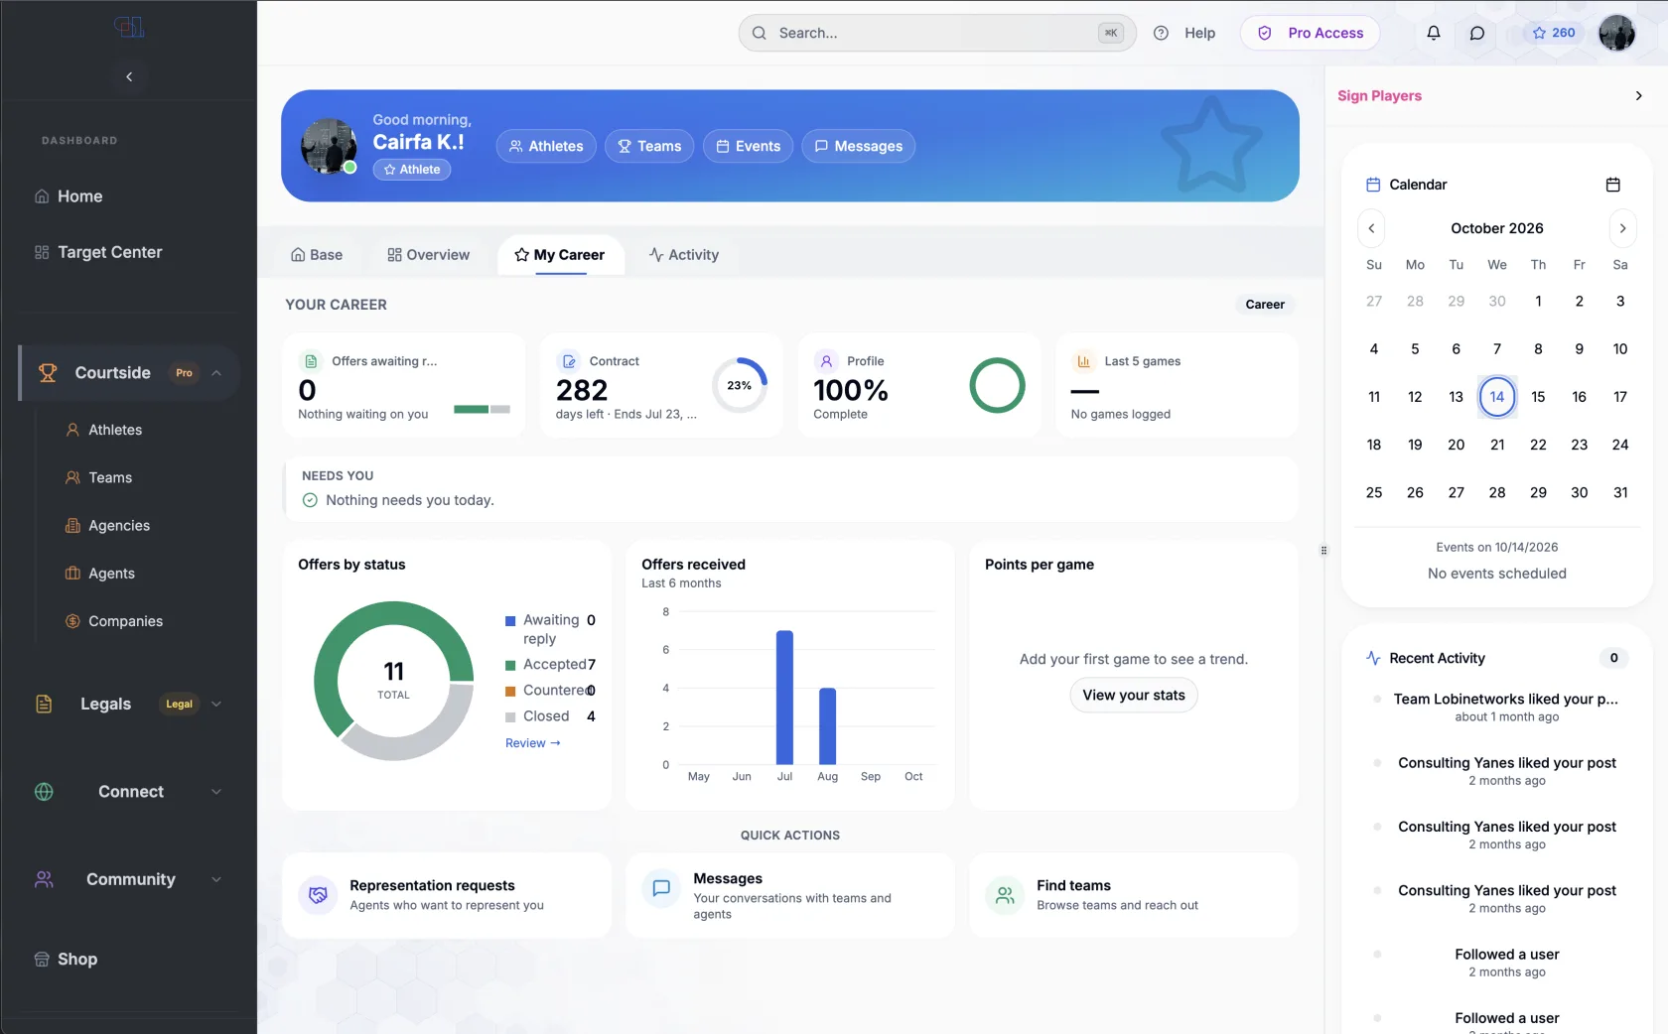Go to next month in calendar
1668x1034 pixels.
click(1623, 228)
